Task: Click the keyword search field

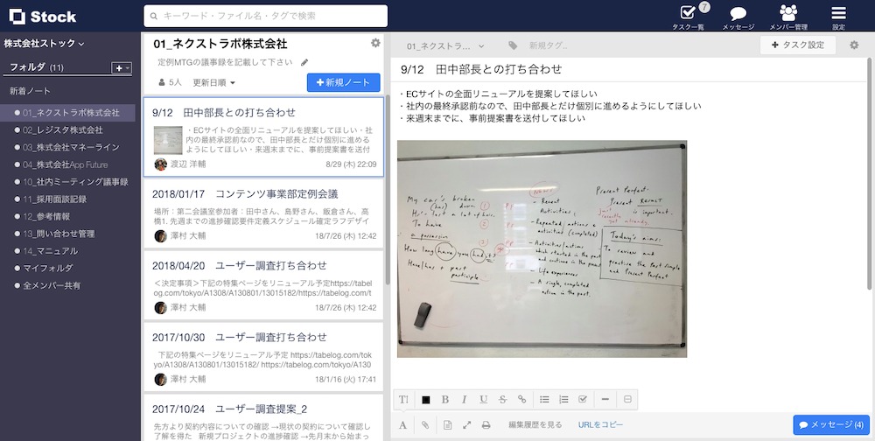Action: click(266, 17)
